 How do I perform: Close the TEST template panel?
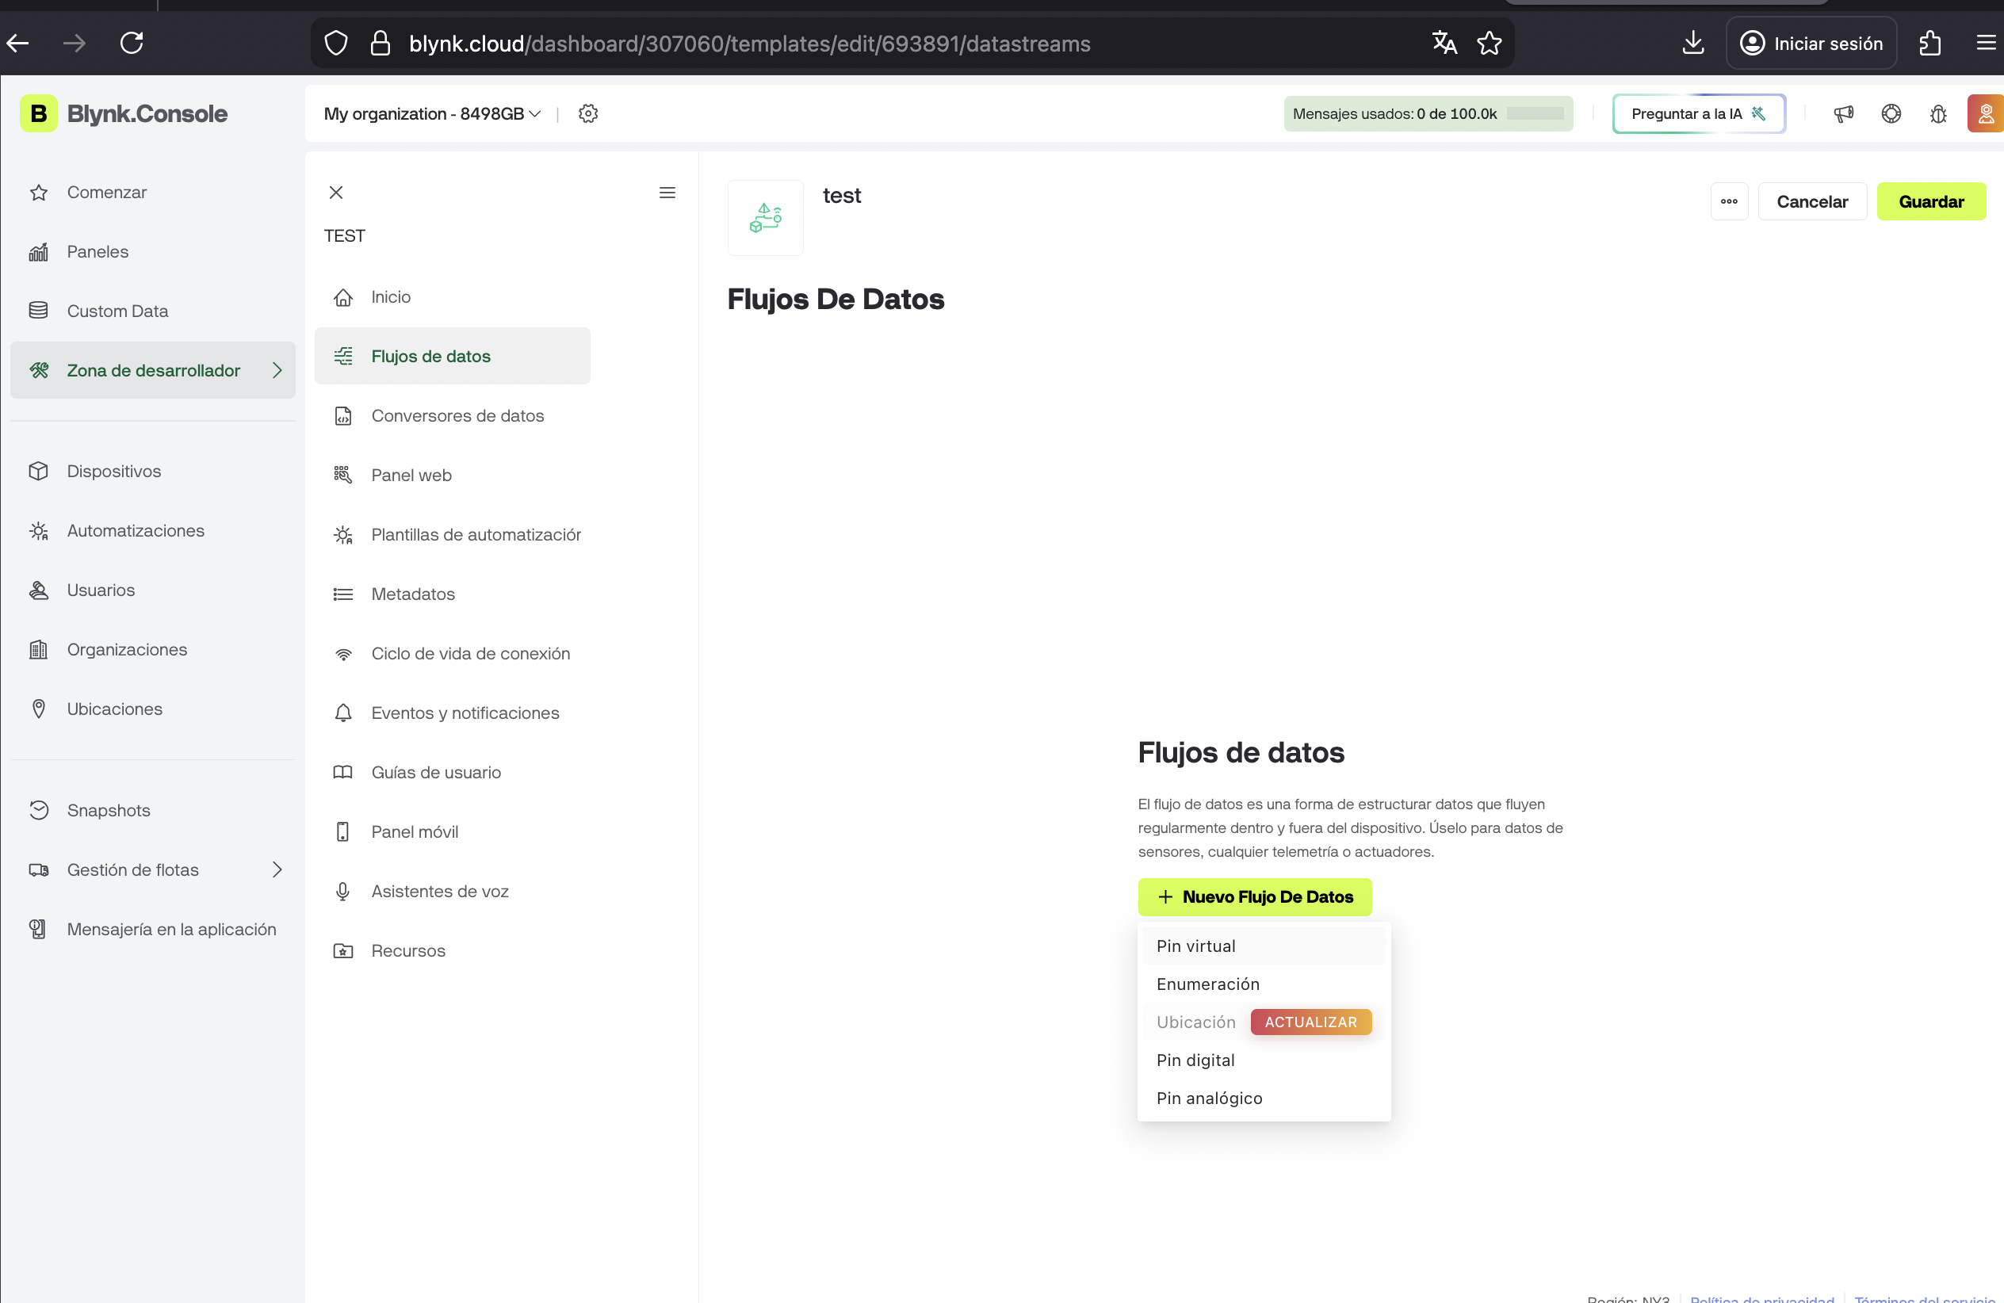336,193
